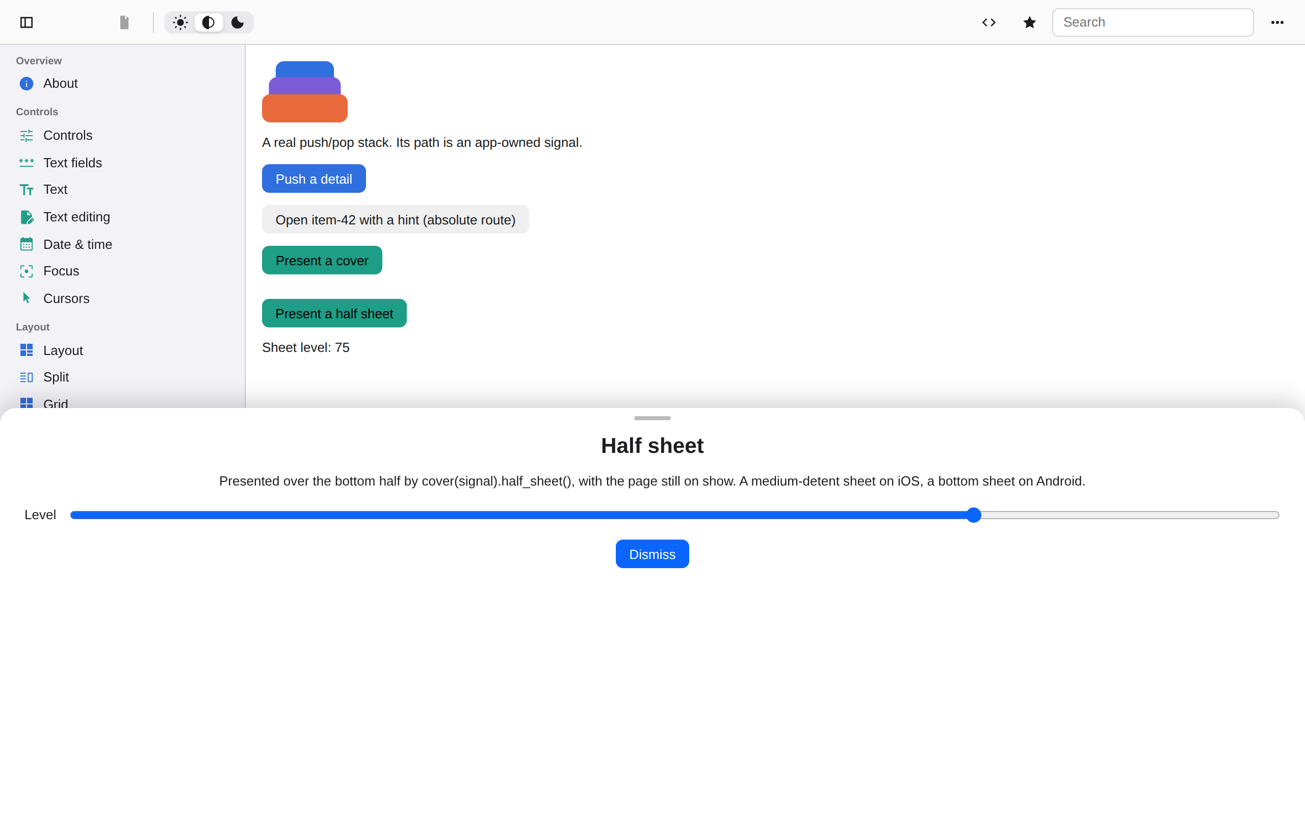This screenshot has height=816, width=1305.
Task: Click the 'Sheet level: 75' text
Action: (x=306, y=347)
